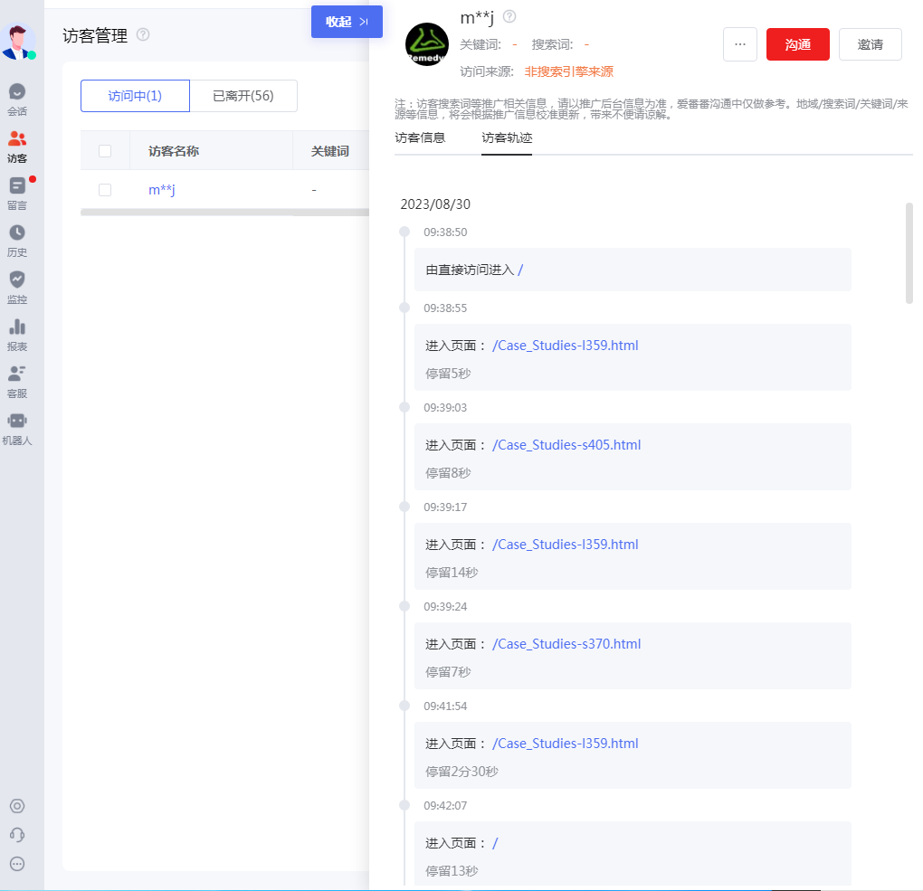Open the ellipsis more options button
The height and width of the screenshot is (891, 923).
(x=740, y=44)
